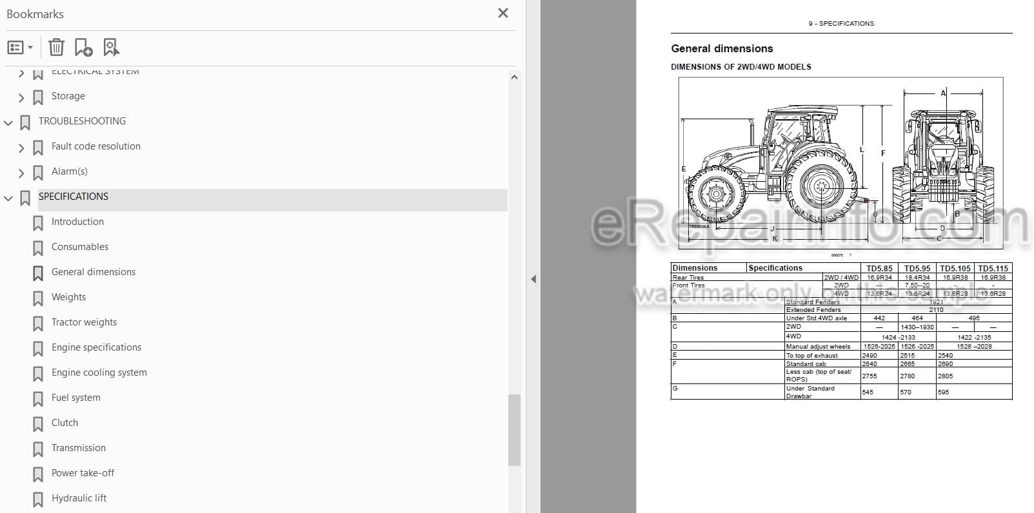The image size is (1034, 513).
Task: Go to Fault code resolution bookmark
Action: 96,146
